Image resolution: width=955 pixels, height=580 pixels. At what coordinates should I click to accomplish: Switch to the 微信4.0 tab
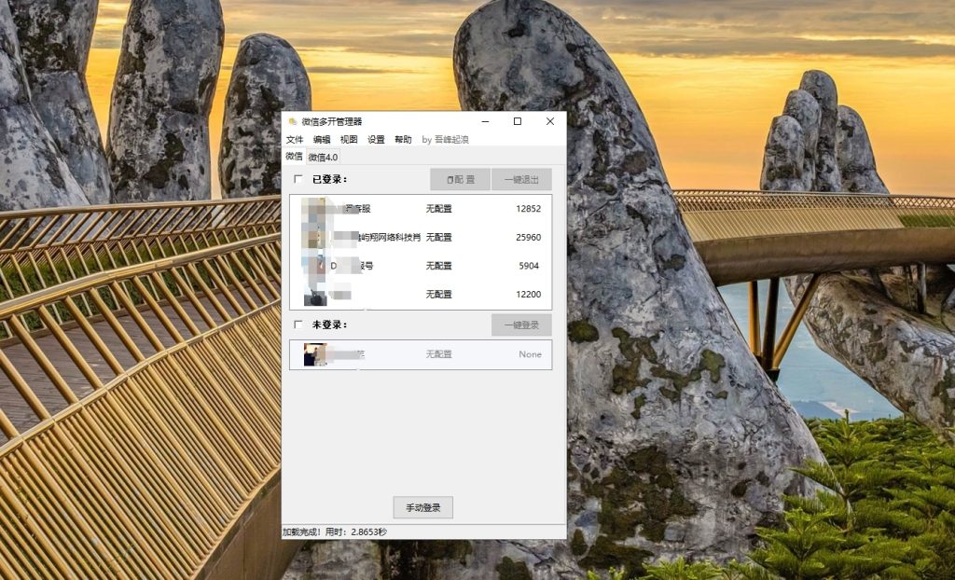[323, 158]
